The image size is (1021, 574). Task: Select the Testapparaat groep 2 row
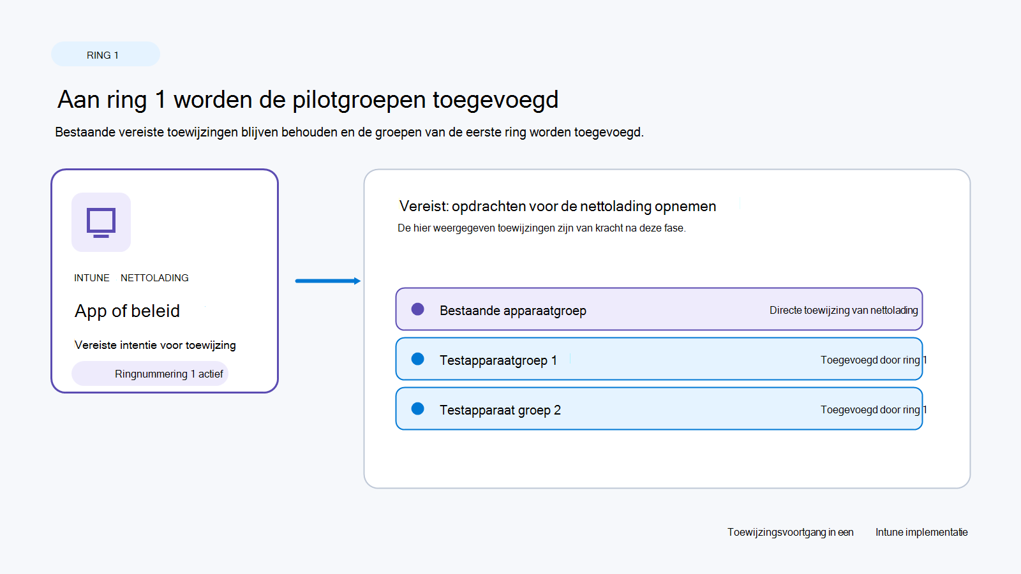click(x=659, y=409)
